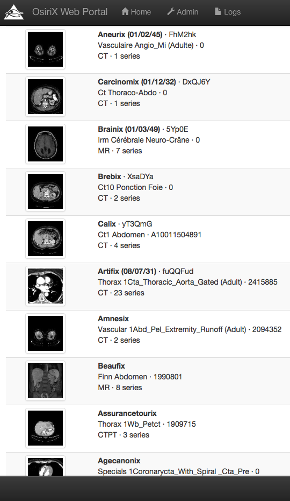290x501 pixels.
Task: Click the Admin wrench icon
Action: (171, 11)
